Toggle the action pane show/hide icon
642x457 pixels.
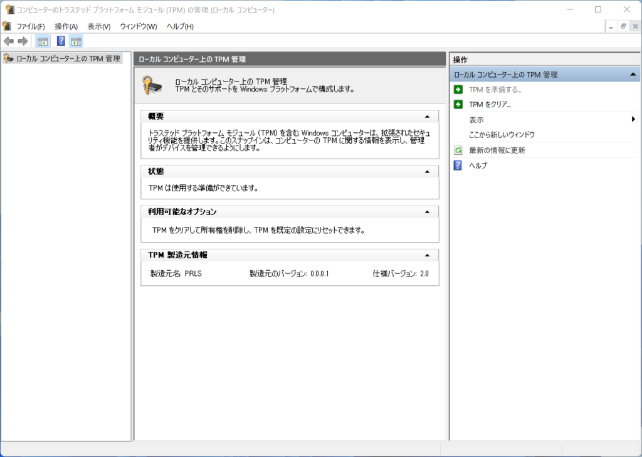[x=76, y=41]
